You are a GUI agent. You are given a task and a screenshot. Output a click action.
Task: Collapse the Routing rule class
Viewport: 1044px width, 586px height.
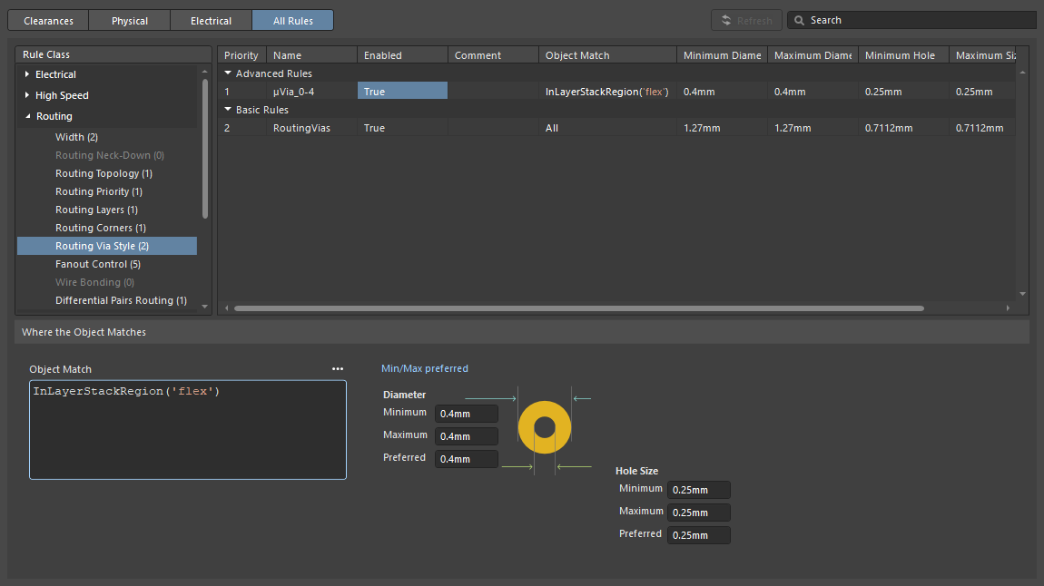click(x=27, y=116)
